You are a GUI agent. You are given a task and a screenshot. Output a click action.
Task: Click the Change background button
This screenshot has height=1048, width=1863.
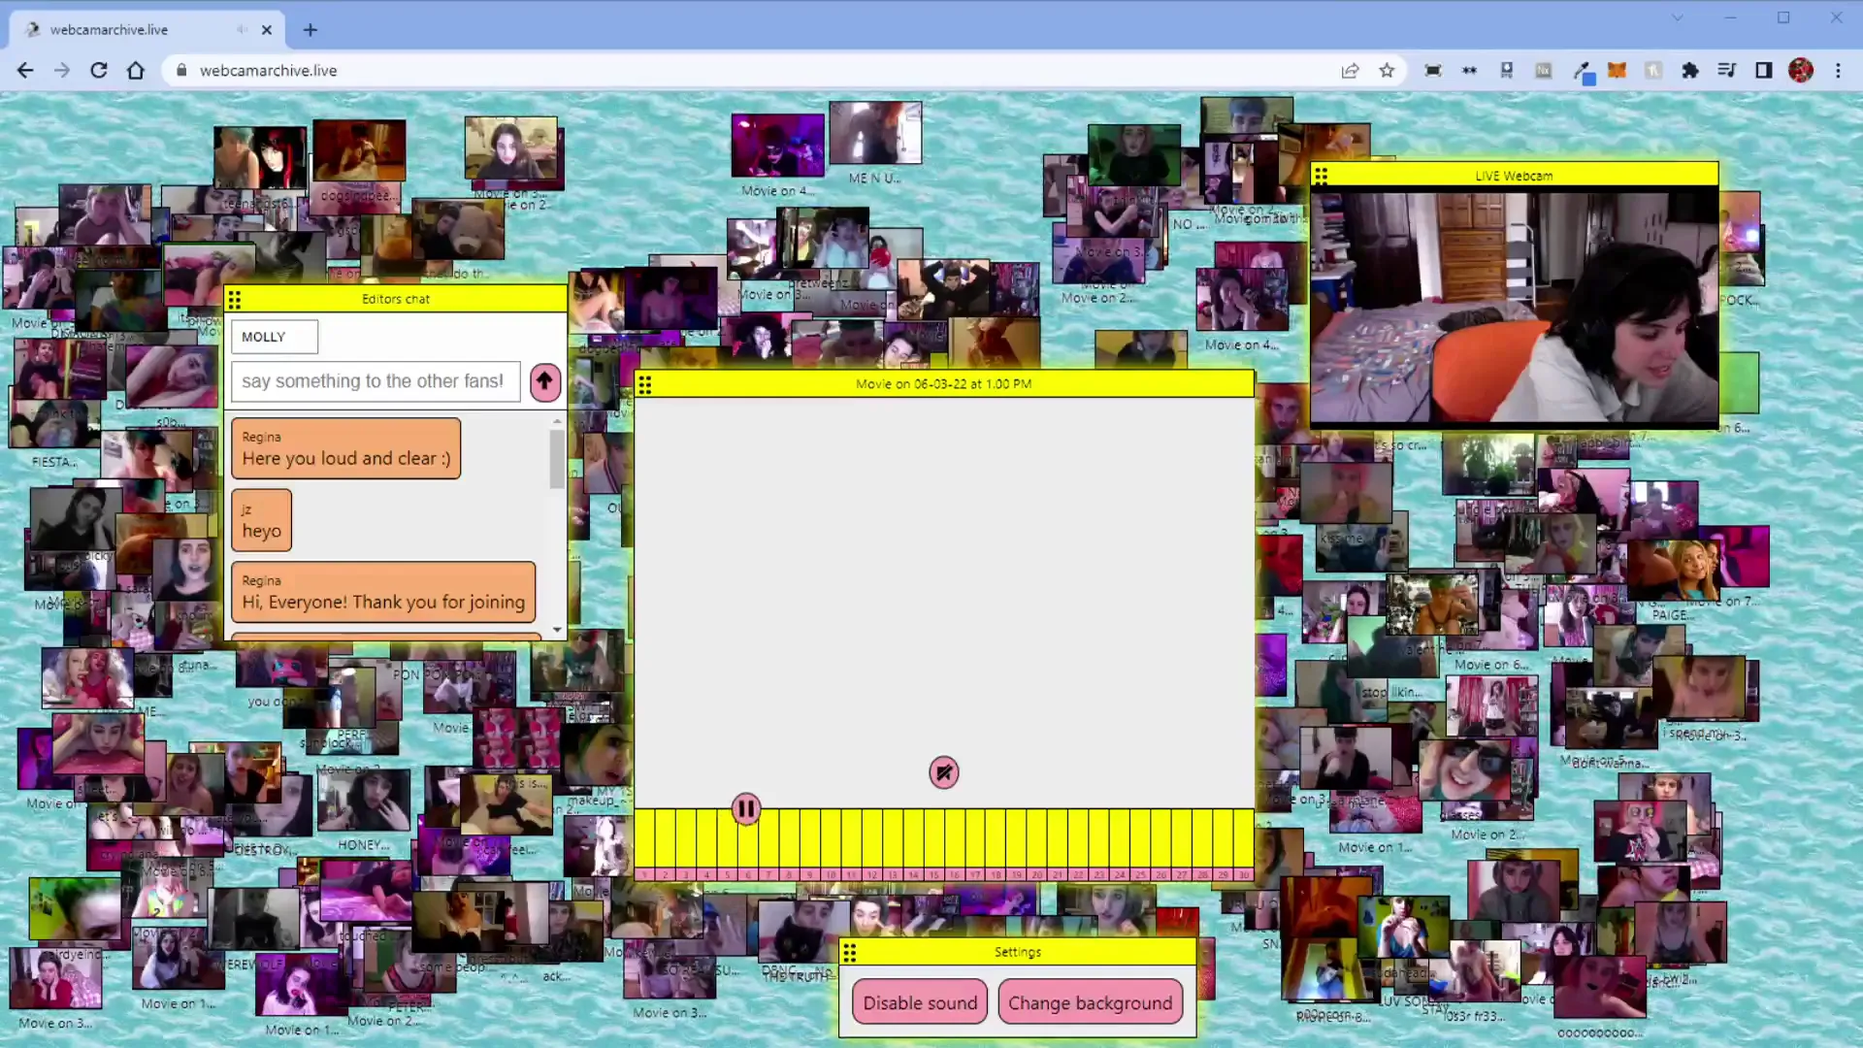point(1090,1002)
